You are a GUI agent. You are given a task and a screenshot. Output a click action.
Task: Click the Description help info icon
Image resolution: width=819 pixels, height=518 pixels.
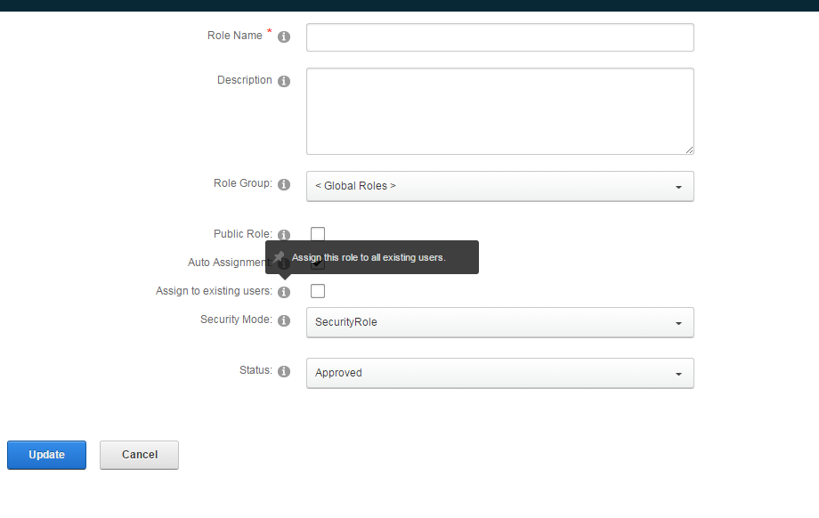point(284,81)
